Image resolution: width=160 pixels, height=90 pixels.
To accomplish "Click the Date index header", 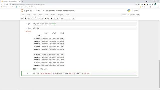I will tap(39, 36).
